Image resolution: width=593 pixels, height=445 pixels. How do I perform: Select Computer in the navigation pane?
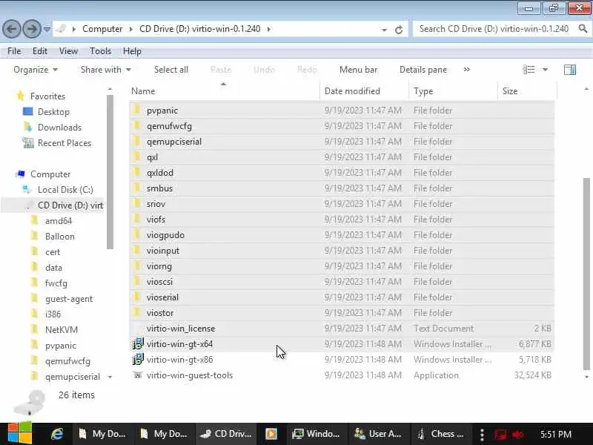[x=50, y=174]
